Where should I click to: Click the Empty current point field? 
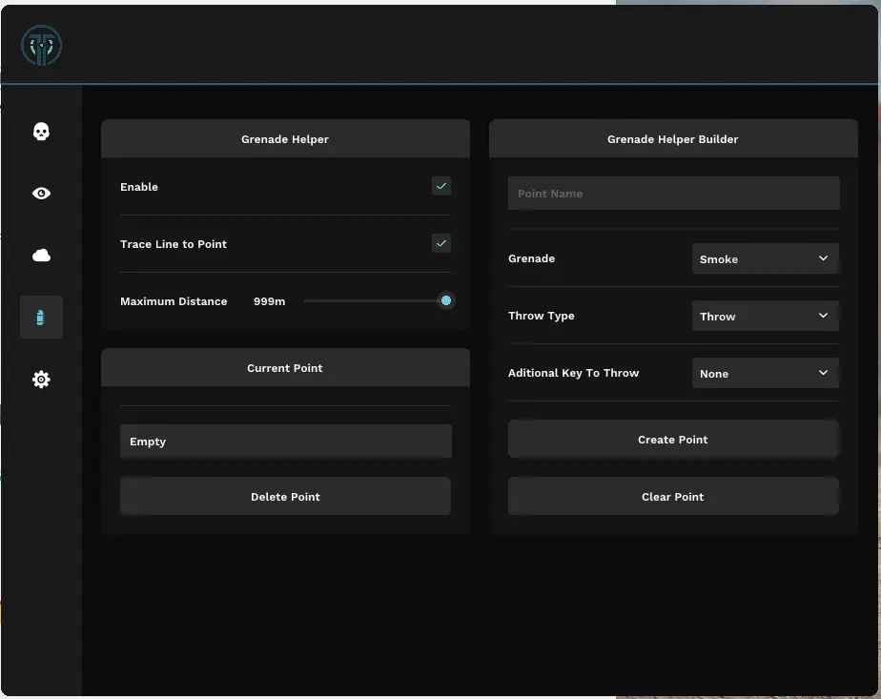click(285, 442)
